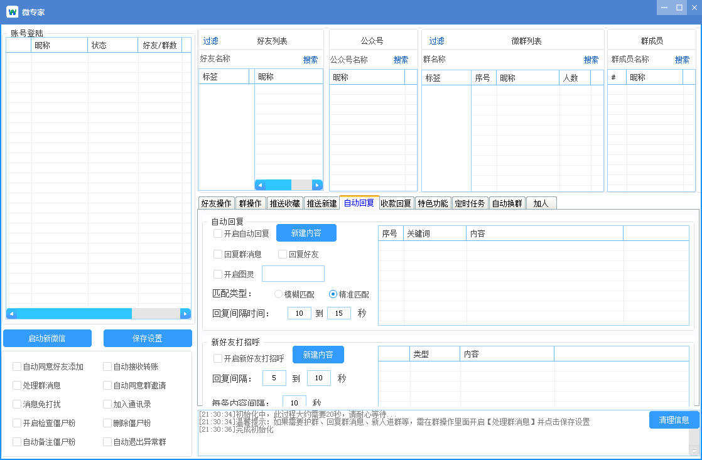Click 新建内容 in 新好友打招呼 section
This screenshot has height=460, width=702.
tap(318, 355)
